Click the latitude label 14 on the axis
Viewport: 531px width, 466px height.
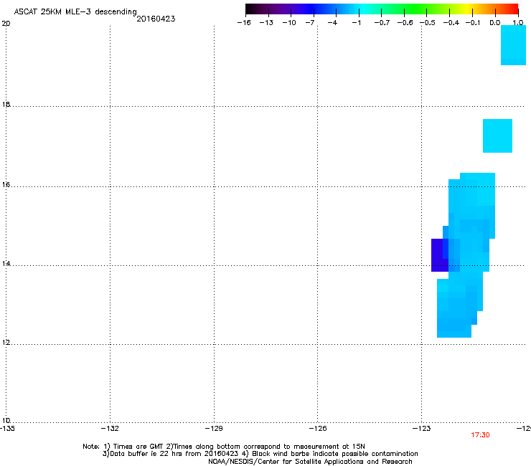point(6,263)
